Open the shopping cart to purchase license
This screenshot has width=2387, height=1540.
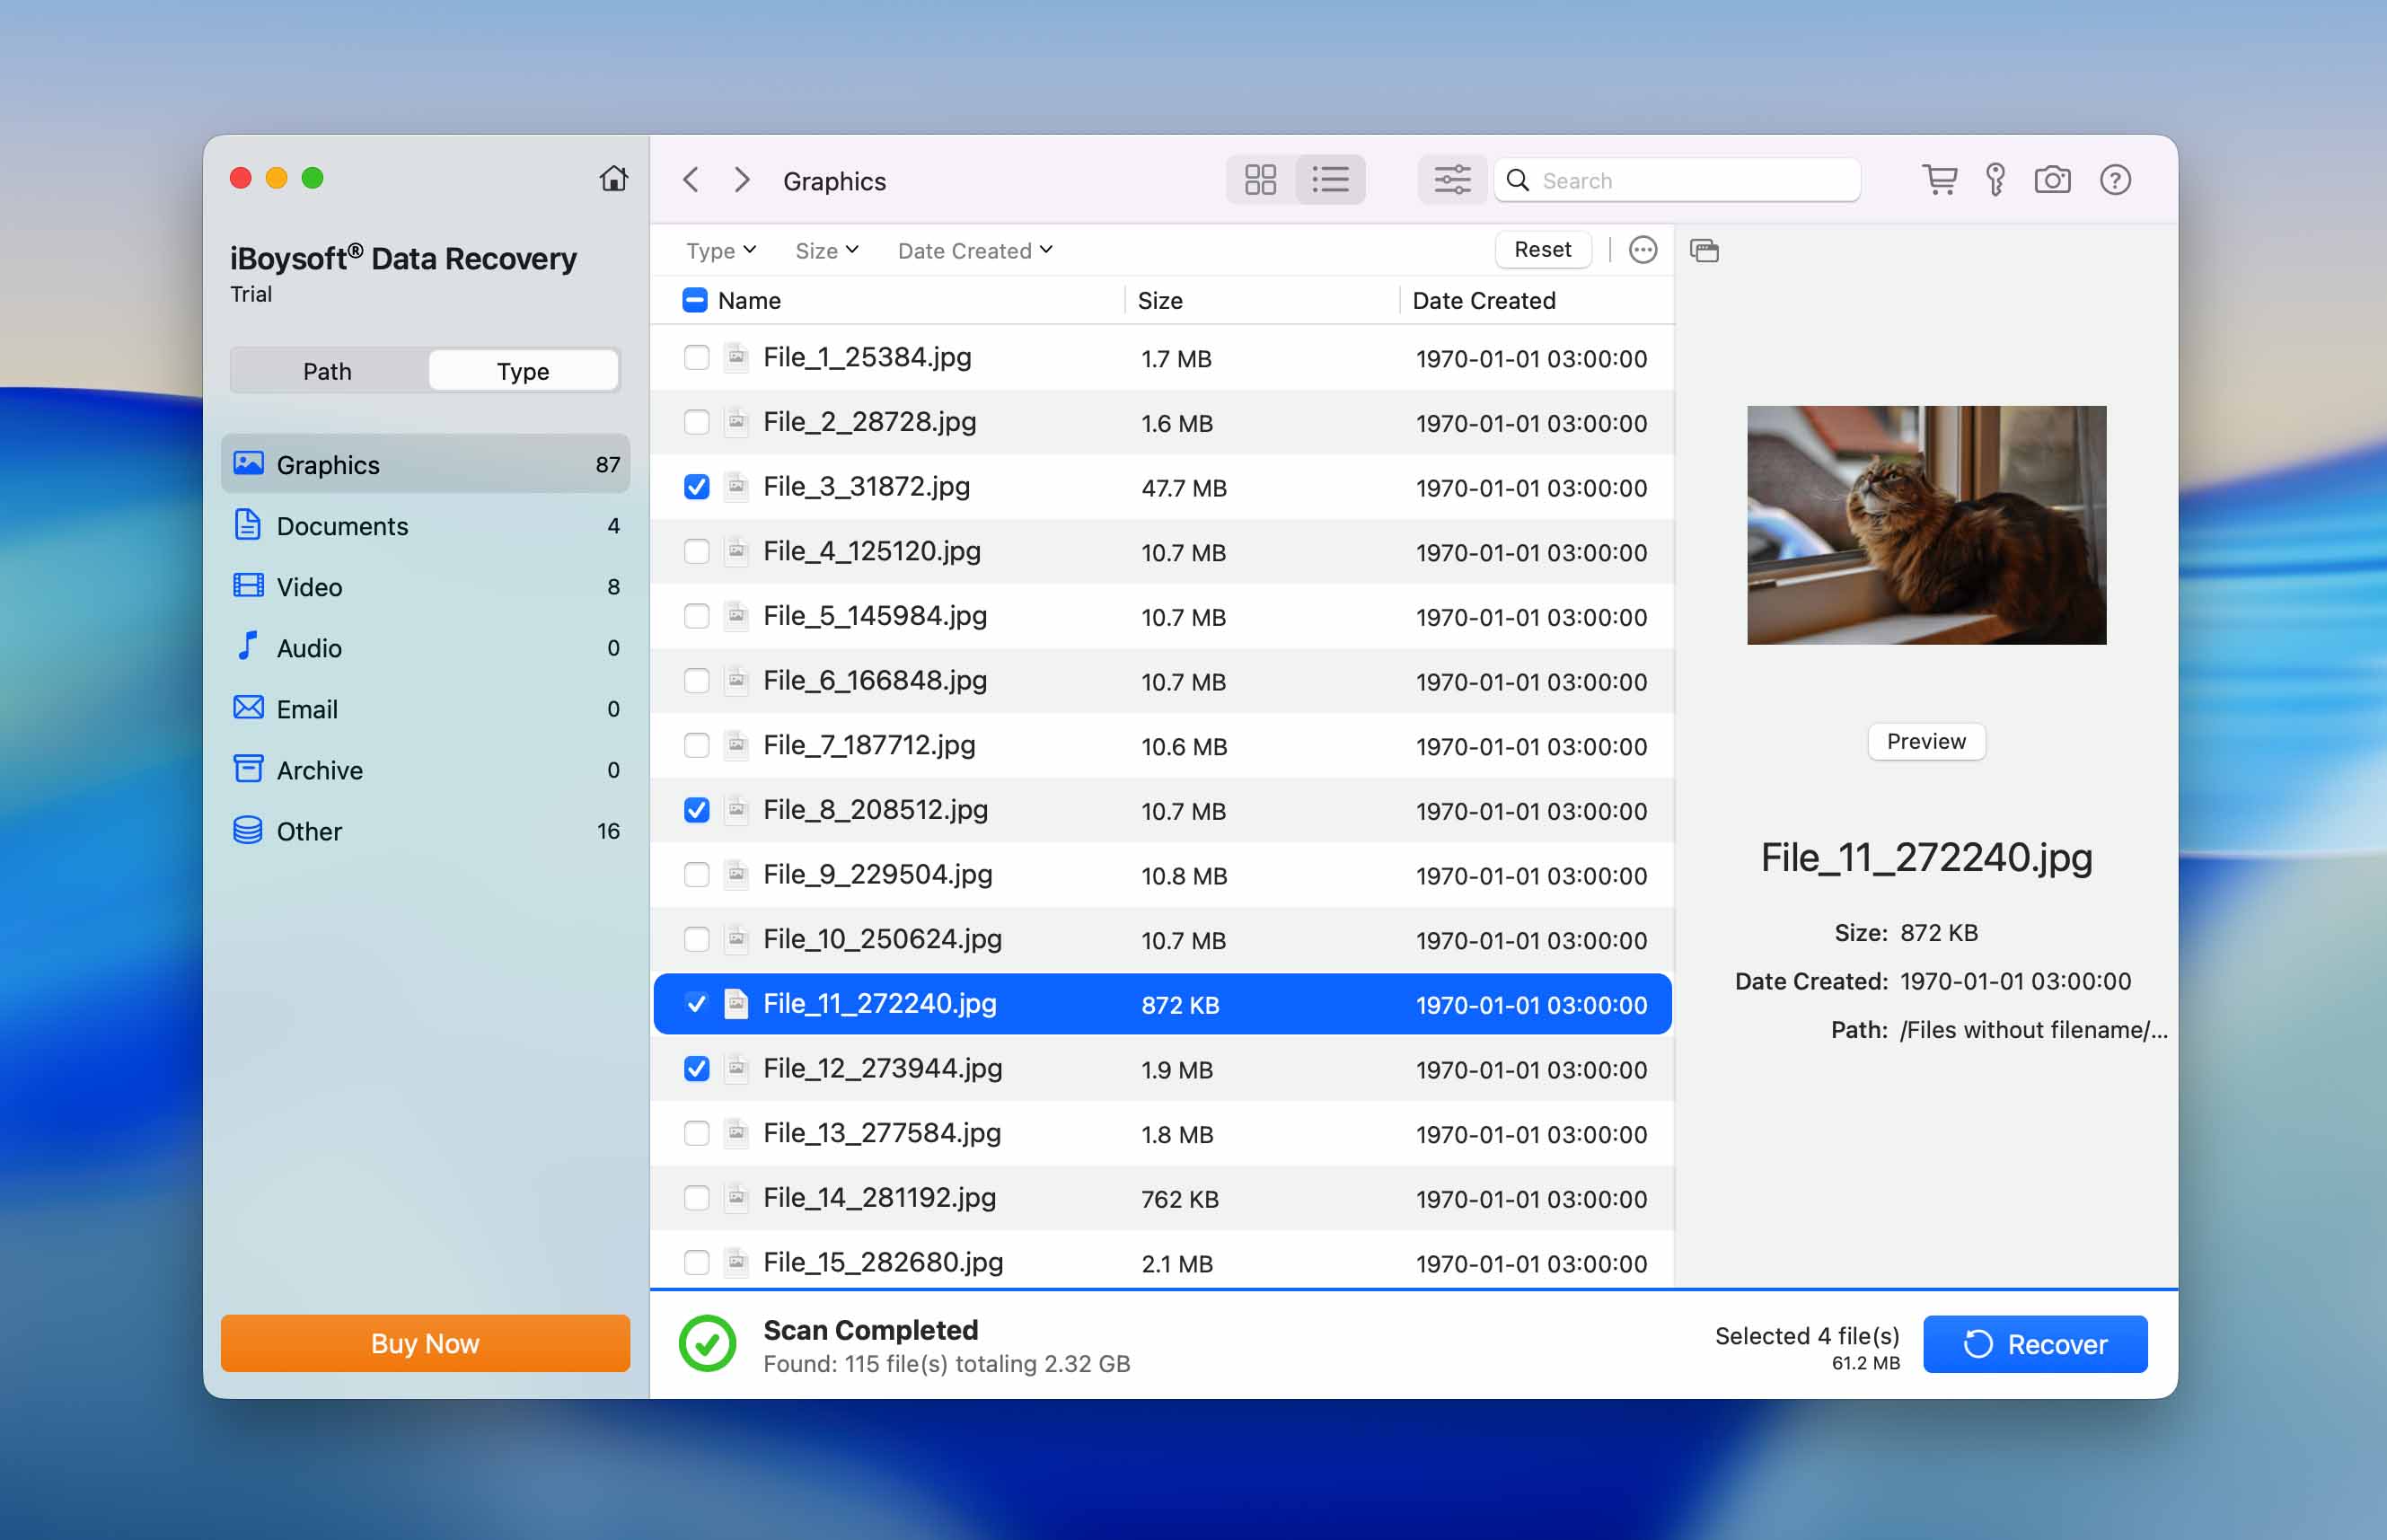[1941, 179]
